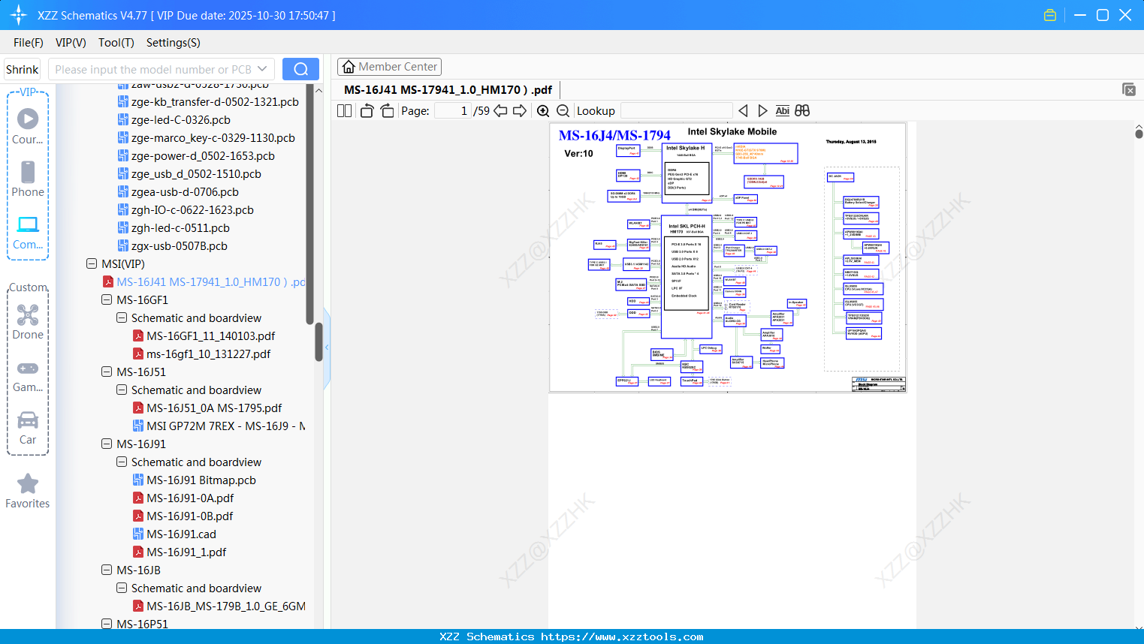1144x644 pixels.
Task: Select the Car category
Action: [x=28, y=429]
